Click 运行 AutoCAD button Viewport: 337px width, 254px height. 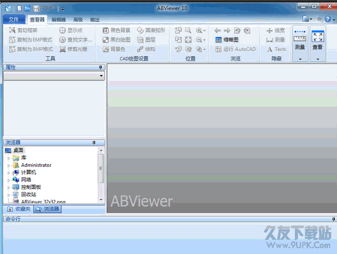(x=235, y=49)
